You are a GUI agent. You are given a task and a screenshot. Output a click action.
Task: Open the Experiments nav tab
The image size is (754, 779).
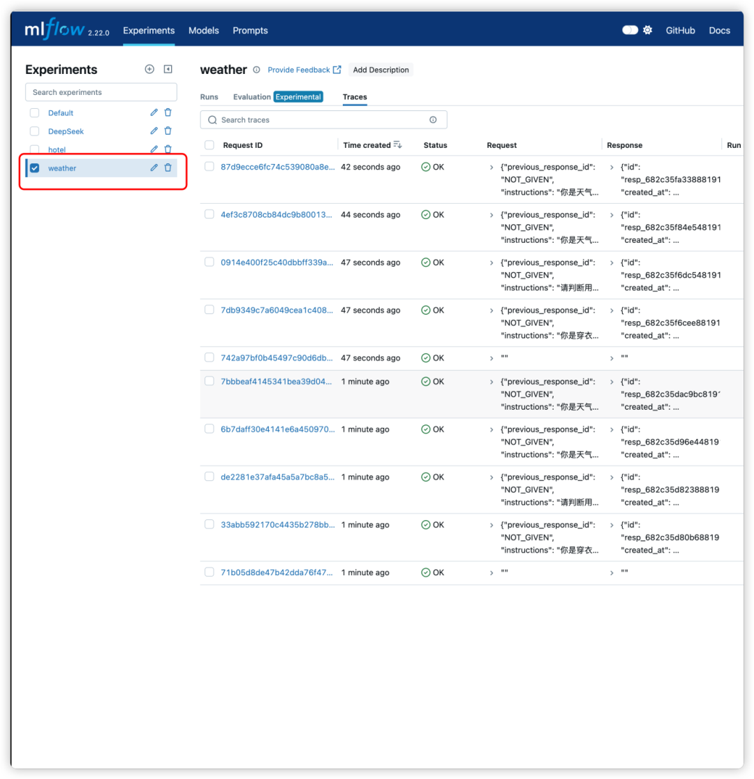[x=149, y=30]
